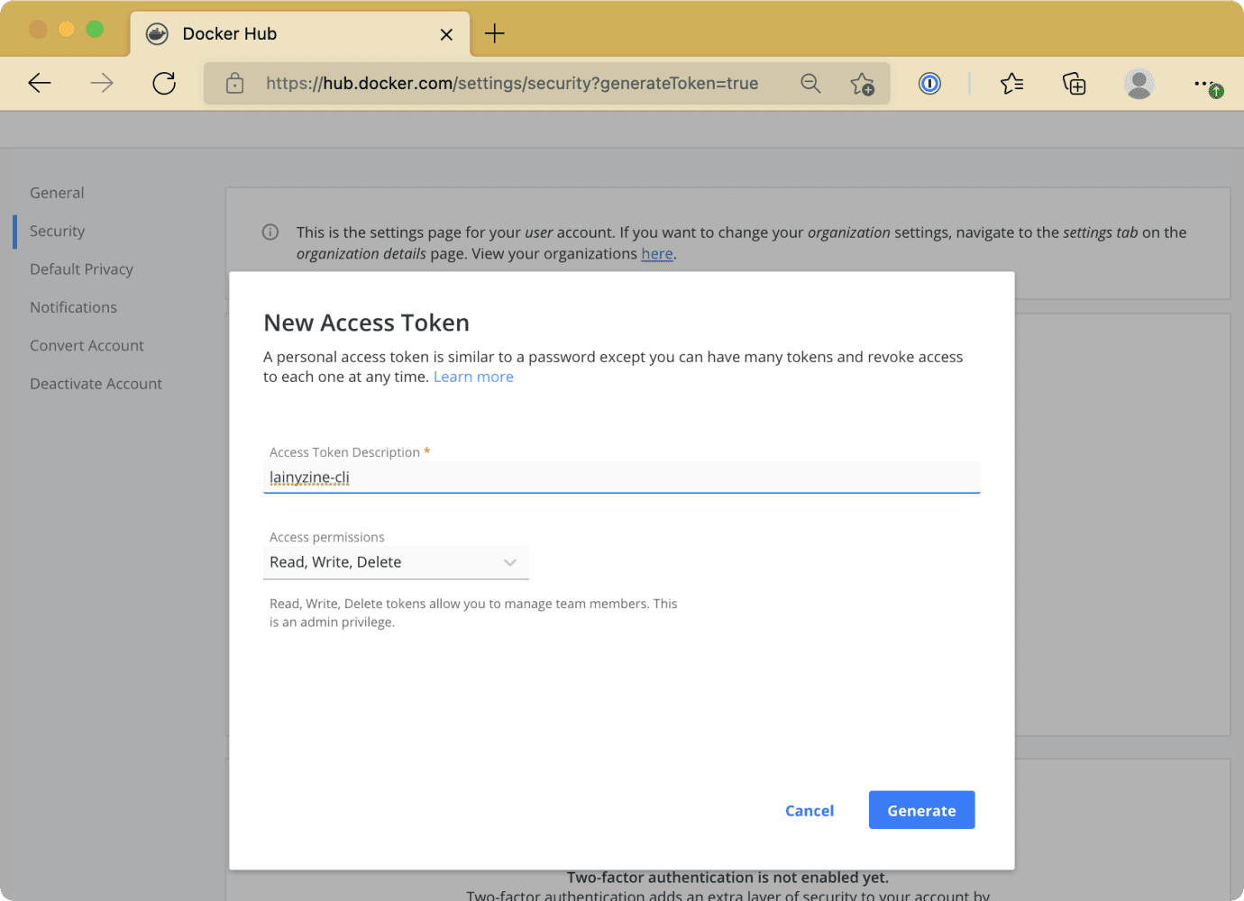The height and width of the screenshot is (901, 1244).
Task: Open the 1Password extension
Action: (x=929, y=84)
